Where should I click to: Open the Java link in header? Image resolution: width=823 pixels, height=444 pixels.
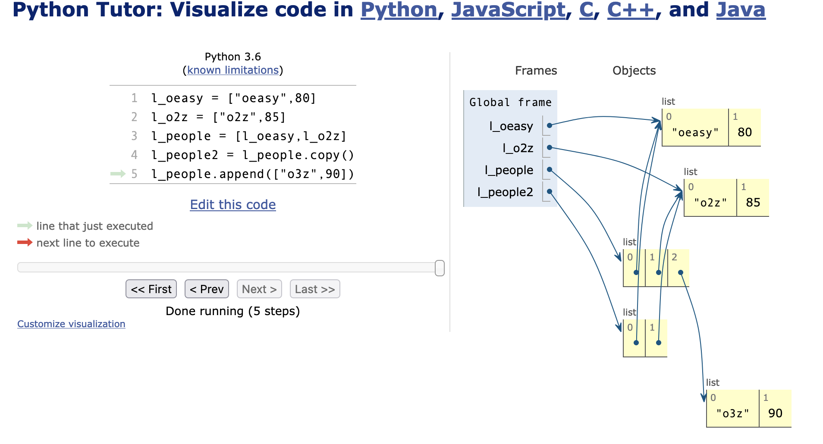(741, 10)
